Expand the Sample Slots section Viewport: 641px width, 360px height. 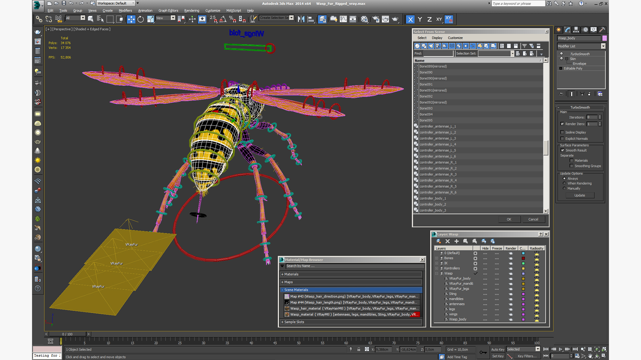pos(351,322)
